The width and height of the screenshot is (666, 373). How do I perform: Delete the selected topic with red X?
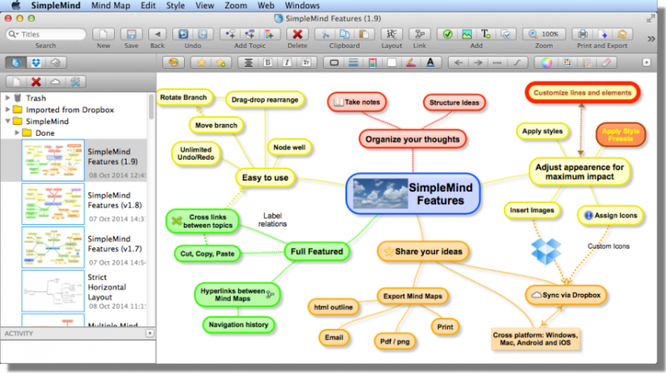pos(297,34)
